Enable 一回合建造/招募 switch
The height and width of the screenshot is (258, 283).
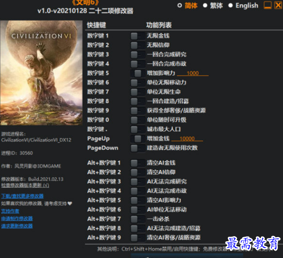(137, 101)
